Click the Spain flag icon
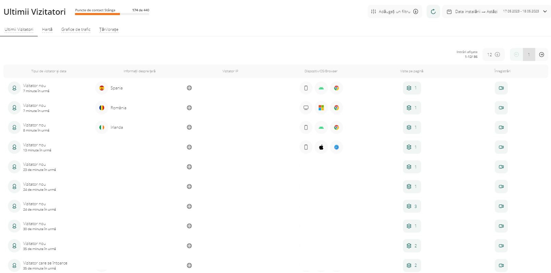 click(x=102, y=88)
